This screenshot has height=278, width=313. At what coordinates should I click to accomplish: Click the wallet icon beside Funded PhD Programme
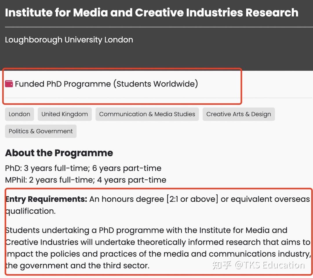[x=9, y=84]
